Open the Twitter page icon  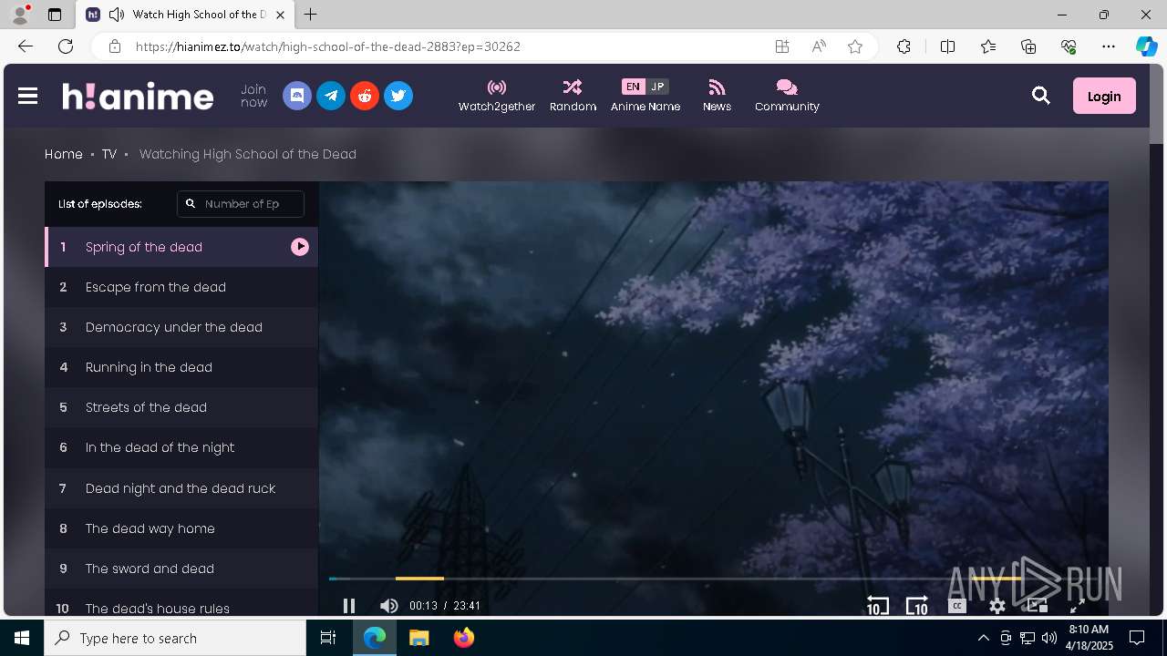[x=398, y=96]
